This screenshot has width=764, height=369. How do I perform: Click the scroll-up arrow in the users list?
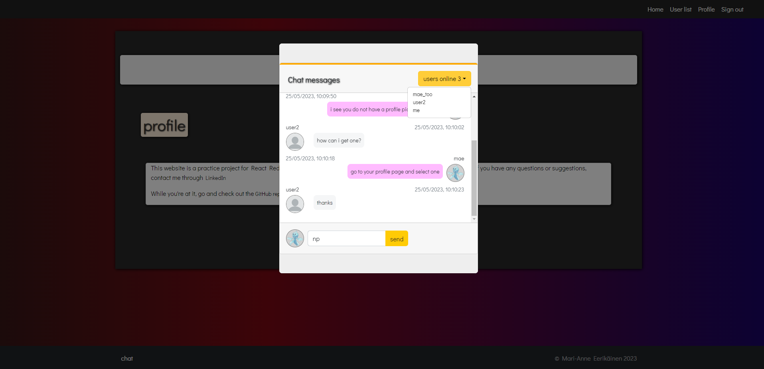coord(474,96)
